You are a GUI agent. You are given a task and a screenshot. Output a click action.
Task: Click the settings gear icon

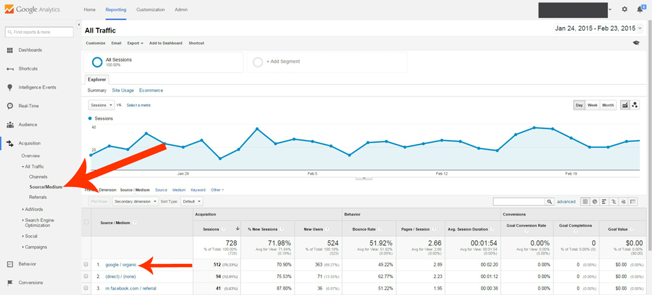625,10
